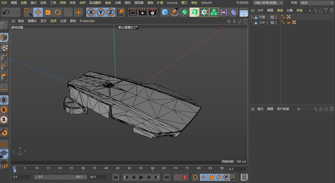Open the Render Settings clapperboard gear icon
The image size is (335, 183).
click(153, 12)
